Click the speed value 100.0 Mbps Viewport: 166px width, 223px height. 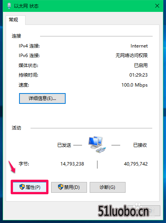pyautogui.click(x=135, y=85)
